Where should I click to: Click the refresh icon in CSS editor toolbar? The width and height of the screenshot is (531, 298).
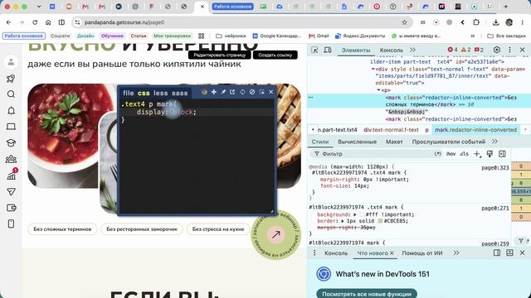pos(242,92)
